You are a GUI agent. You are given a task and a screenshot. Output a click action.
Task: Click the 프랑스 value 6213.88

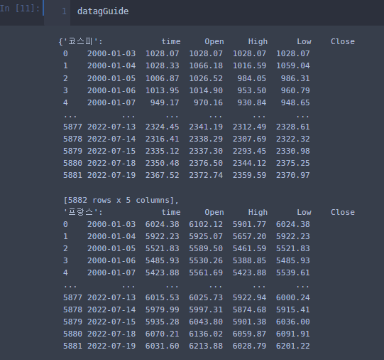click(x=206, y=346)
